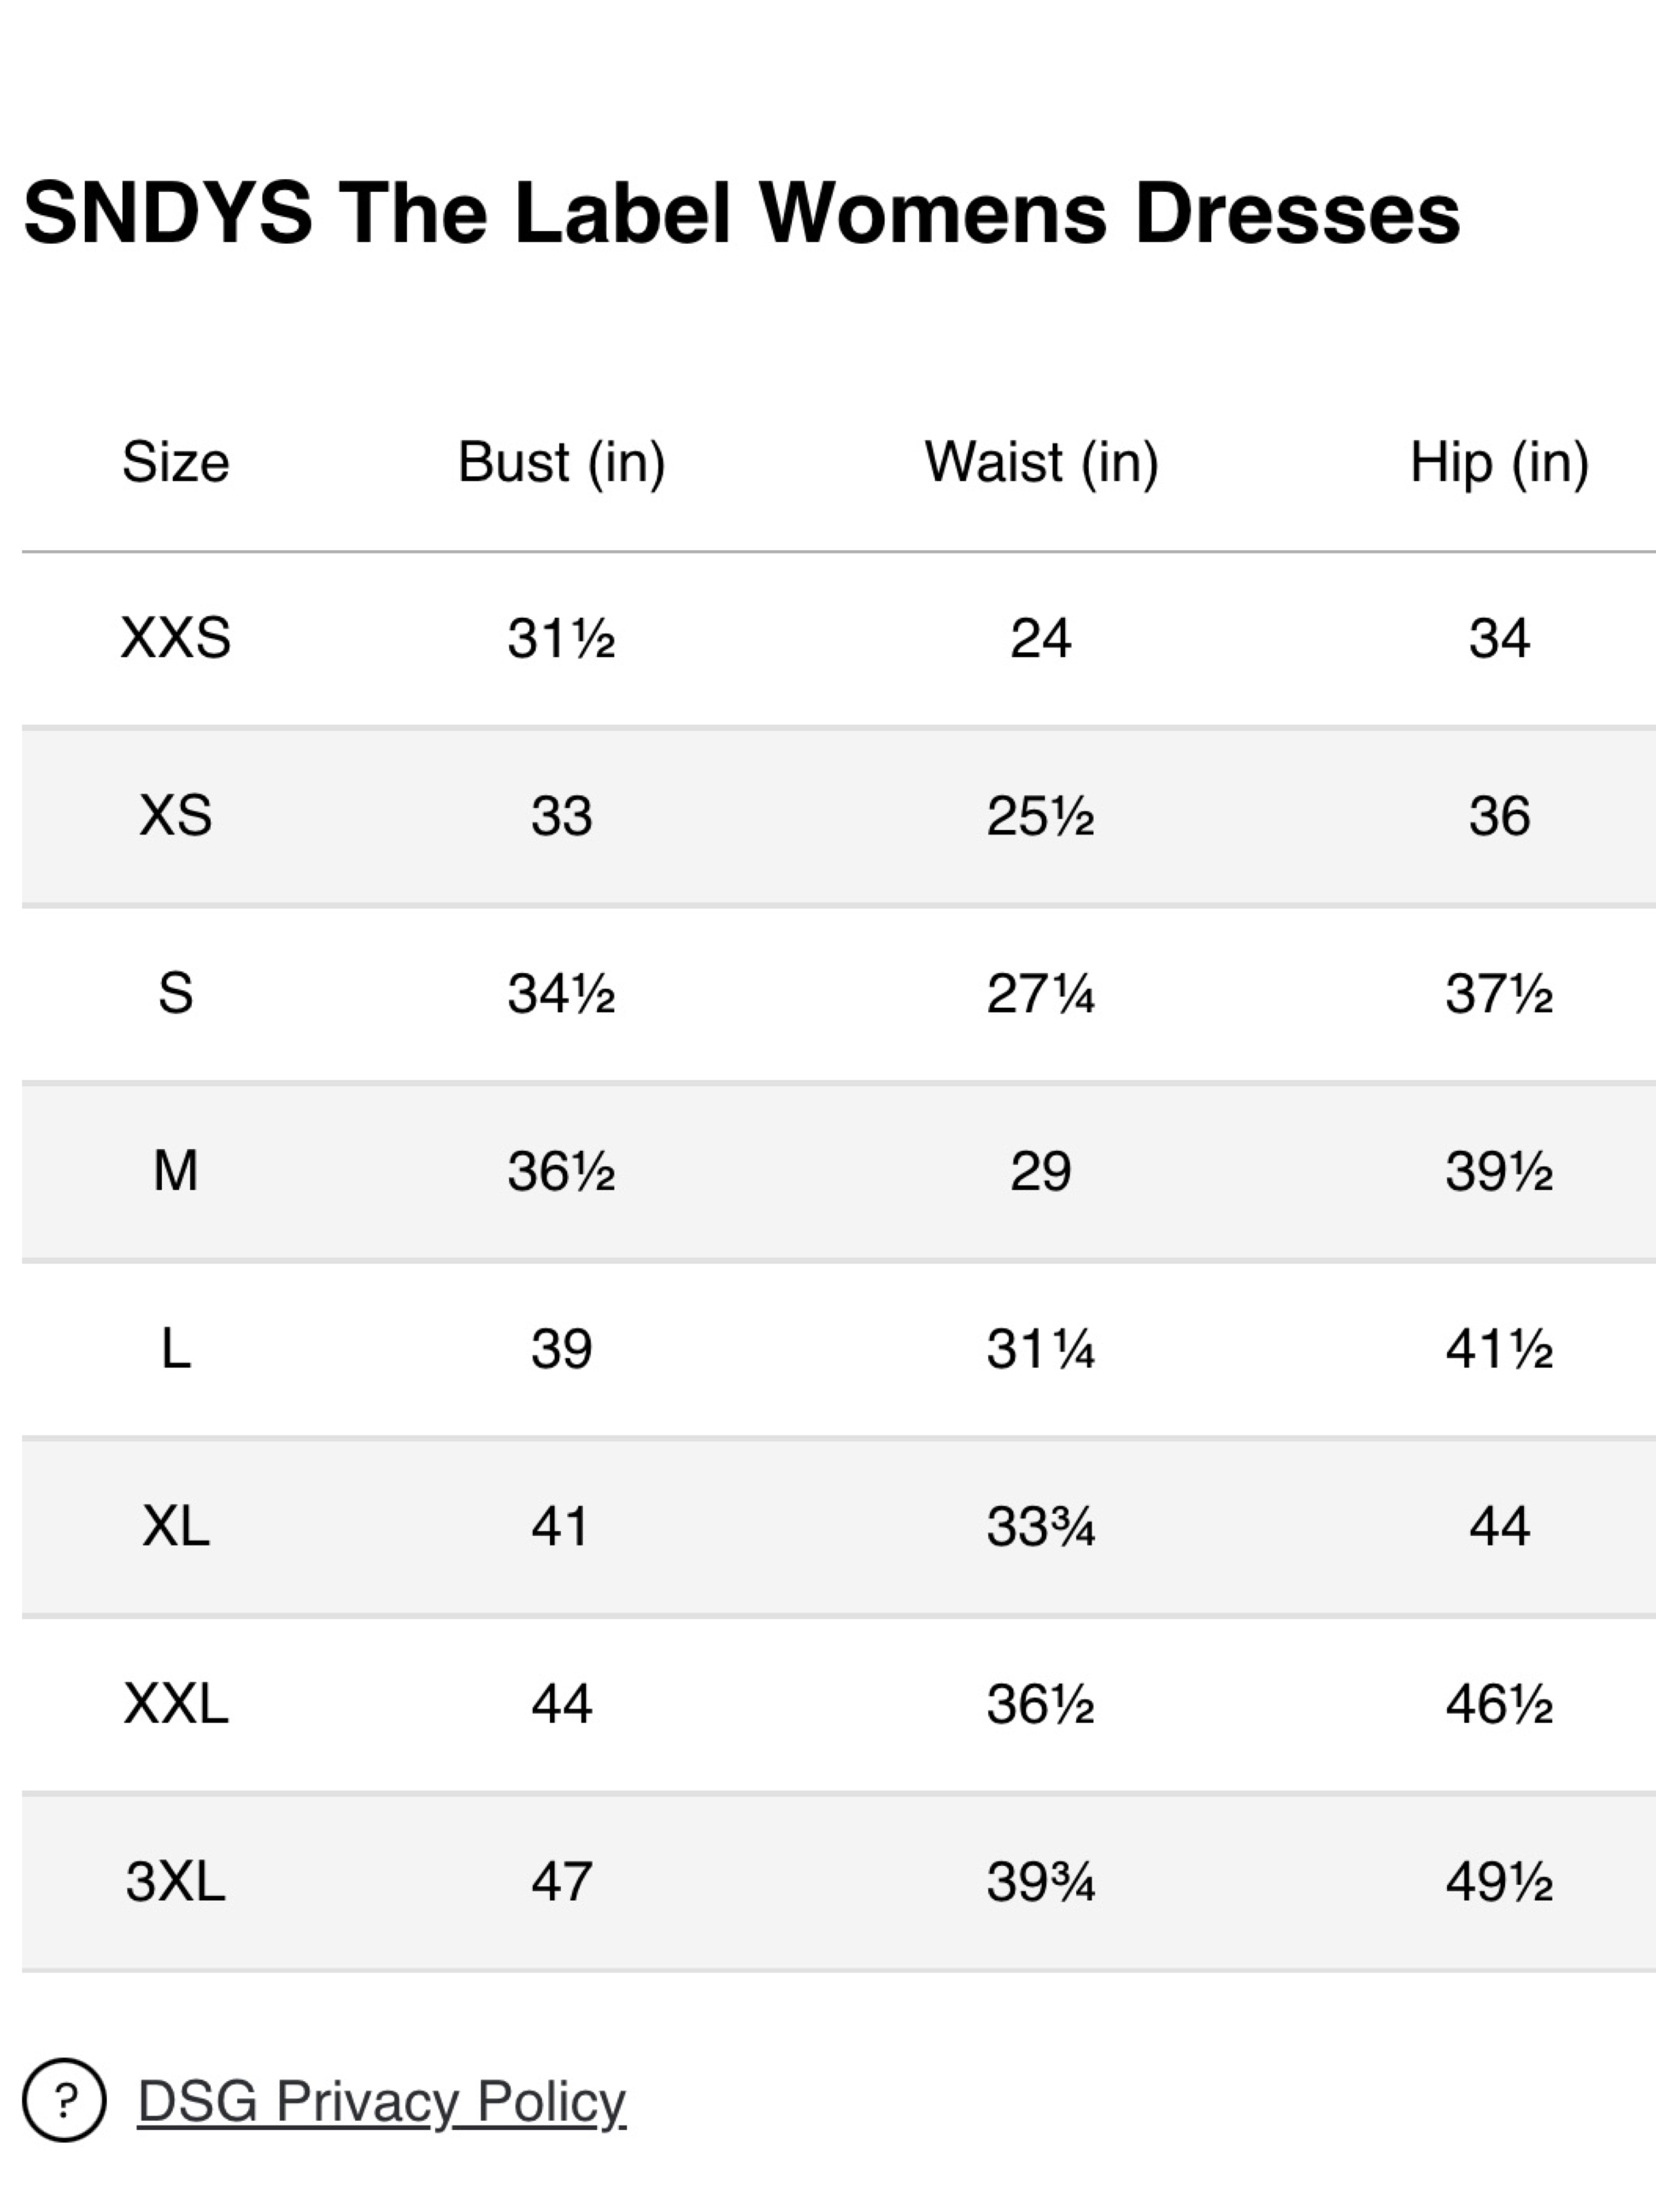Select the S size row label
The image size is (1656, 2212).
[176, 994]
